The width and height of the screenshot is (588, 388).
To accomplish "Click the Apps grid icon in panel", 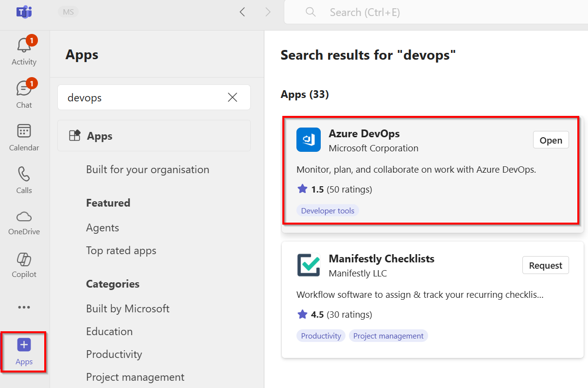I will (74, 136).
